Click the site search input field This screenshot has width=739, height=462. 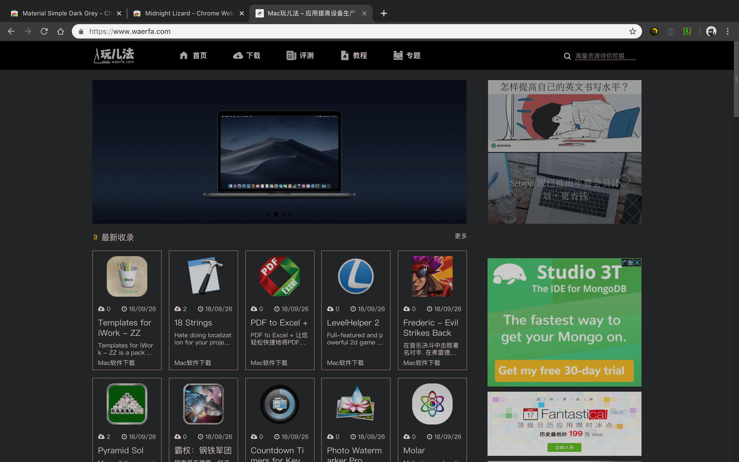605,56
